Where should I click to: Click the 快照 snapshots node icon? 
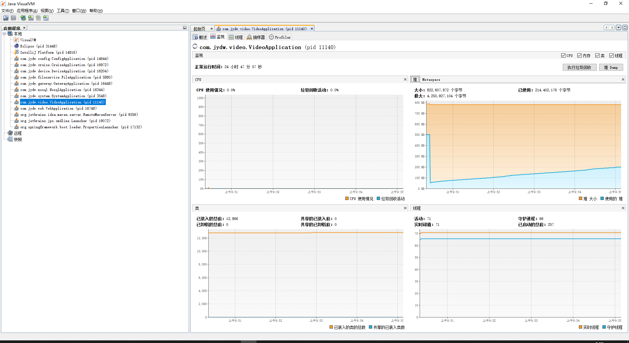[x=10, y=139]
